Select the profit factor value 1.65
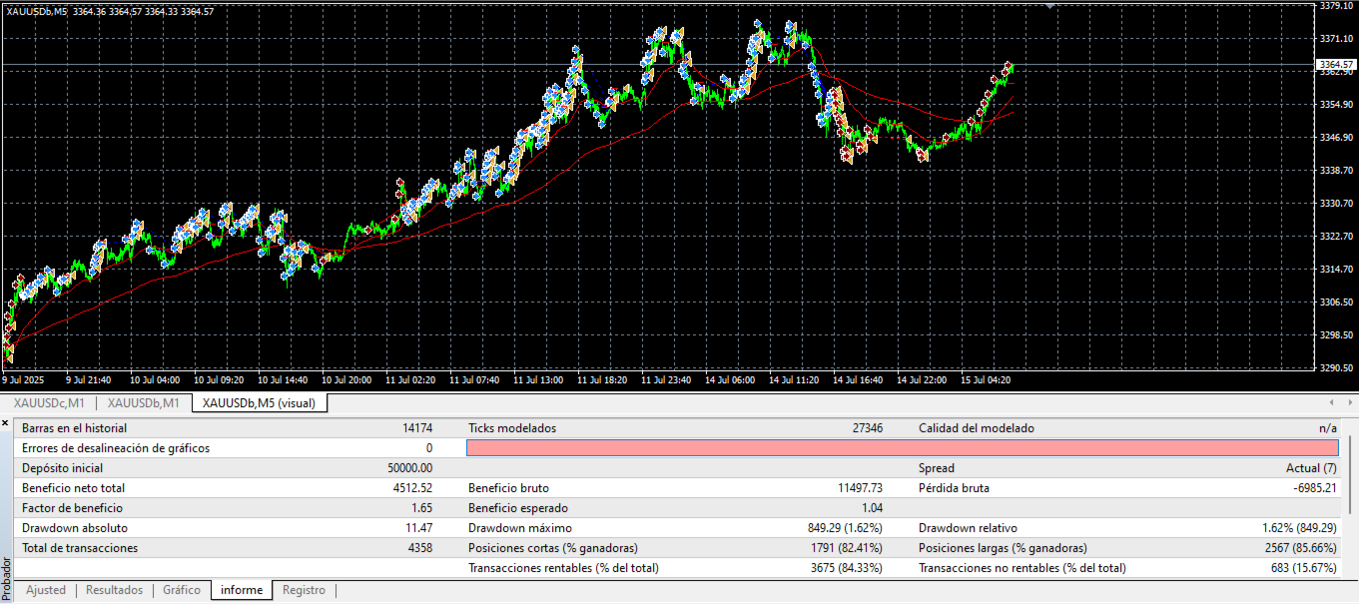Viewport: 1359px width, 604px height. coord(423,508)
